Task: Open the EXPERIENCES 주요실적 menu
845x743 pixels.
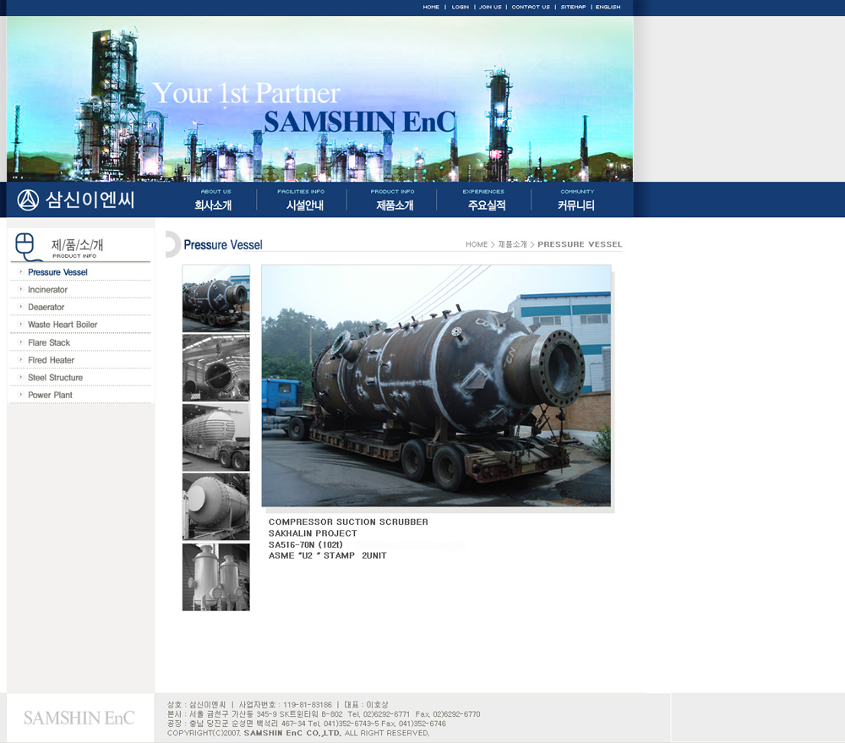Action: [x=485, y=200]
